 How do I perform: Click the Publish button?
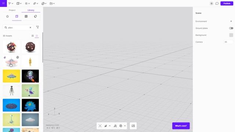[227, 3]
